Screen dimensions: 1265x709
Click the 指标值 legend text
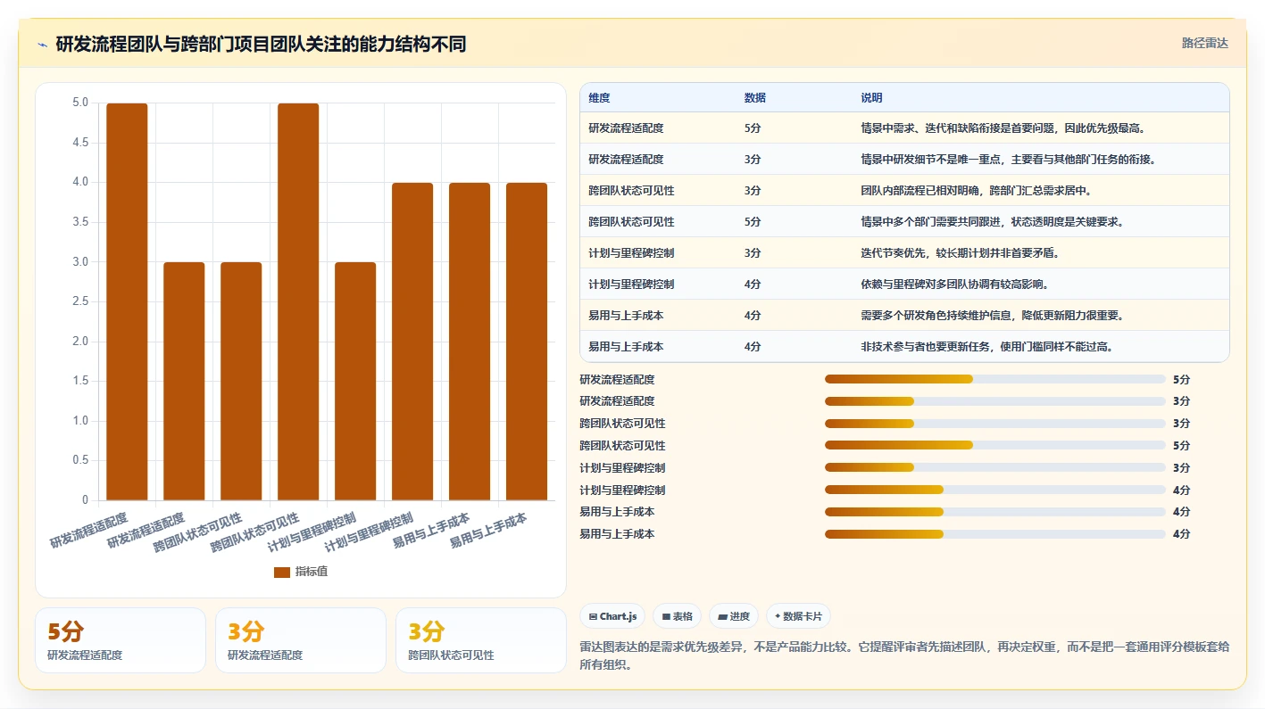click(312, 572)
